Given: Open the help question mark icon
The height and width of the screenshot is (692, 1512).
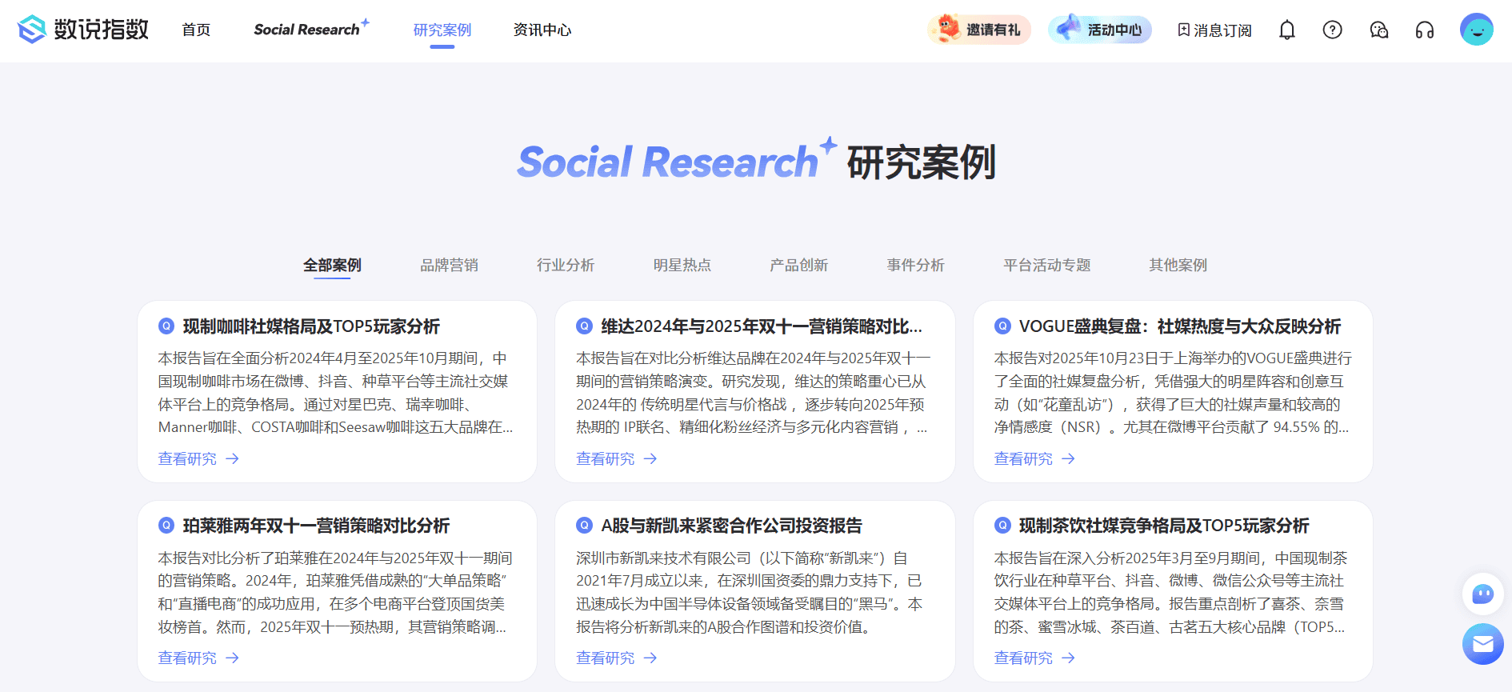Looking at the screenshot, I should (1332, 30).
